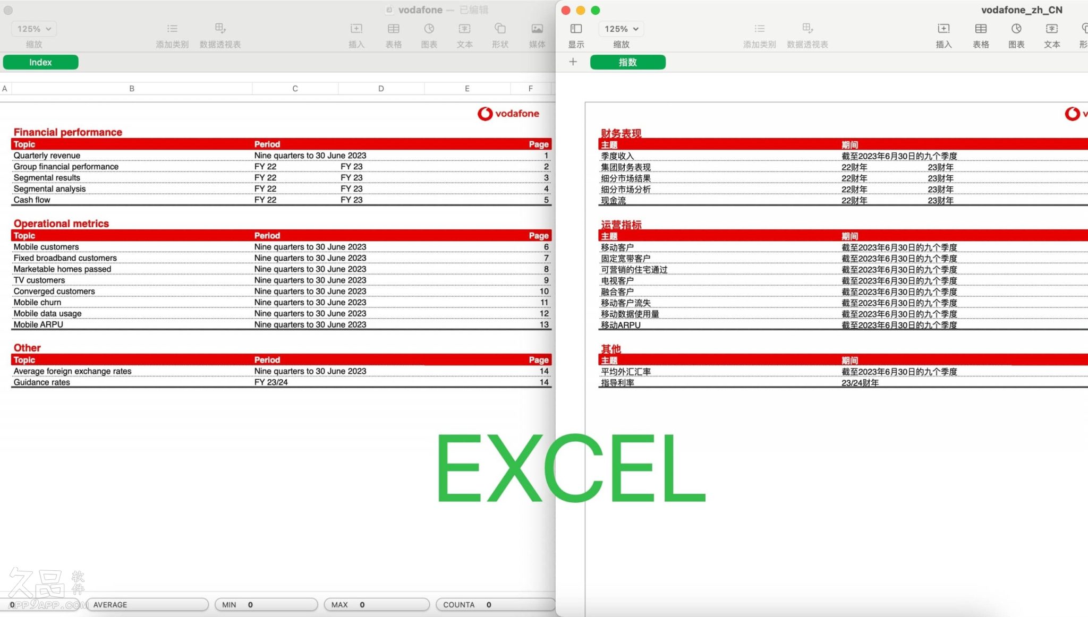
Task: Click the MIN status field
Action: pyautogui.click(x=266, y=605)
